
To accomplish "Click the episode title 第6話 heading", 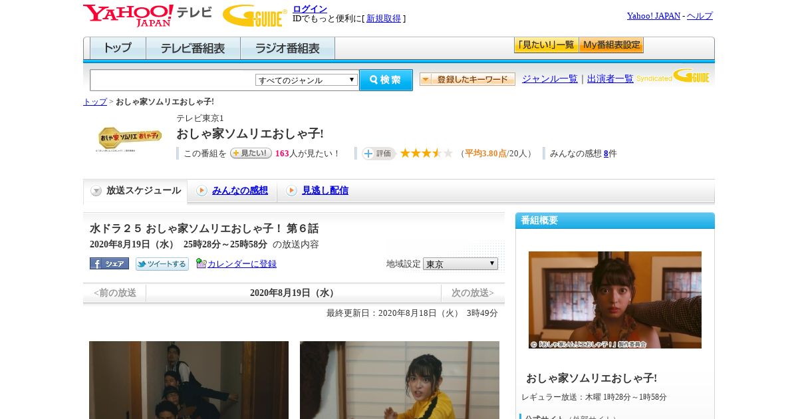I will click(204, 228).
